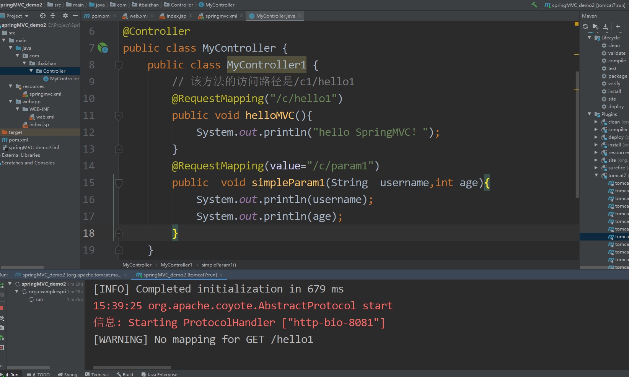The height and width of the screenshot is (377, 629).
Task: Collapse the Lifecycle node in the Maven panel
Action: click(590, 37)
